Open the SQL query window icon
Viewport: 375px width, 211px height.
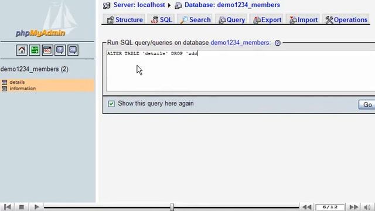coord(47,50)
